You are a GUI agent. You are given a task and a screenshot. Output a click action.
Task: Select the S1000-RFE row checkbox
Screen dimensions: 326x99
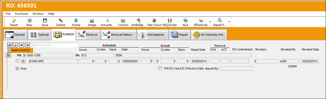pos(17,61)
